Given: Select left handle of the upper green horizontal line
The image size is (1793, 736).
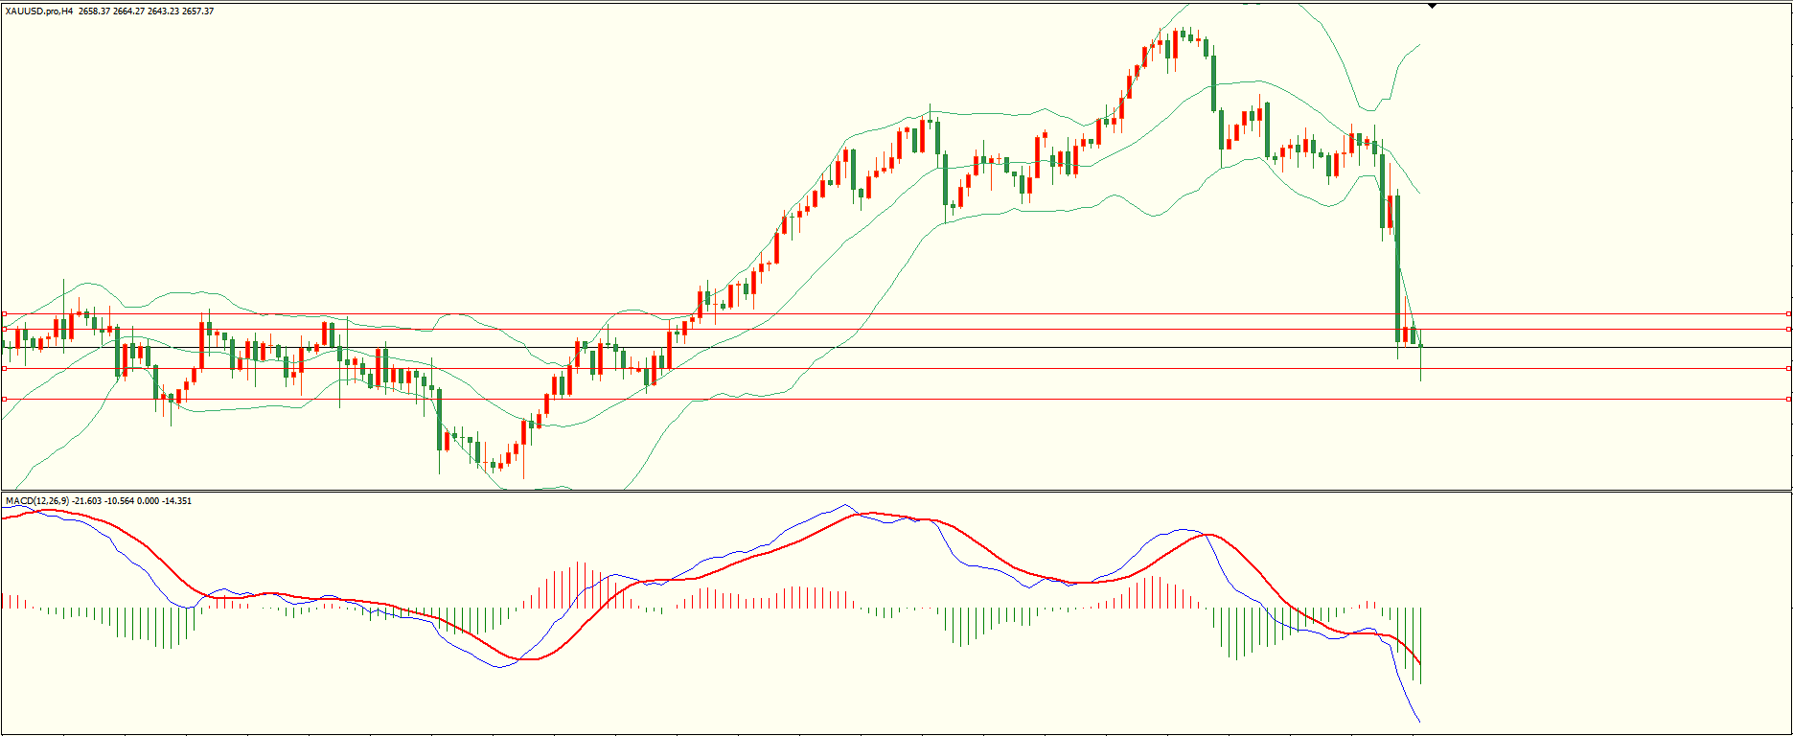Looking at the screenshot, I should click(x=4, y=313).
